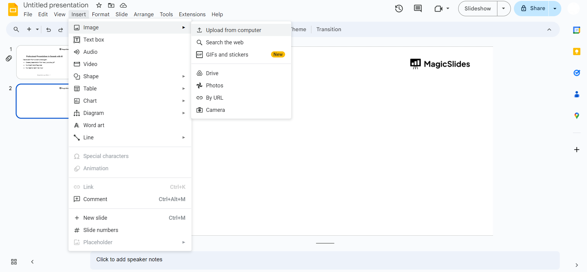
Task: Open version history clock icon
Action: (399, 9)
